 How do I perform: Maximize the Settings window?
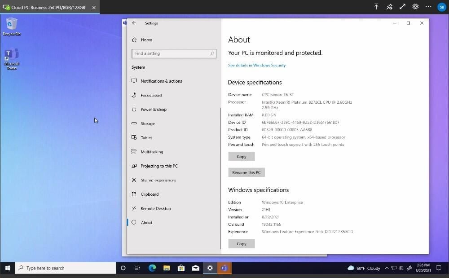pyautogui.click(x=408, y=23)
